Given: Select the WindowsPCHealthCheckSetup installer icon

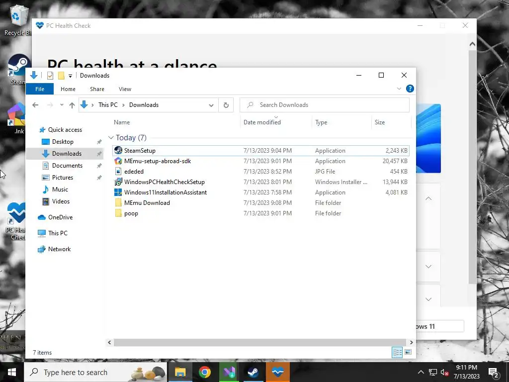Looking at the screenshot, I should (118, 182).
